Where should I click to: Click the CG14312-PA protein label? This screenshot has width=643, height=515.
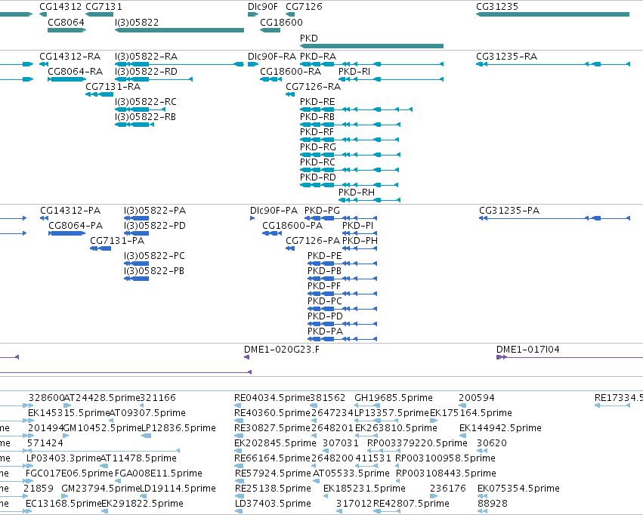(70, 210)
